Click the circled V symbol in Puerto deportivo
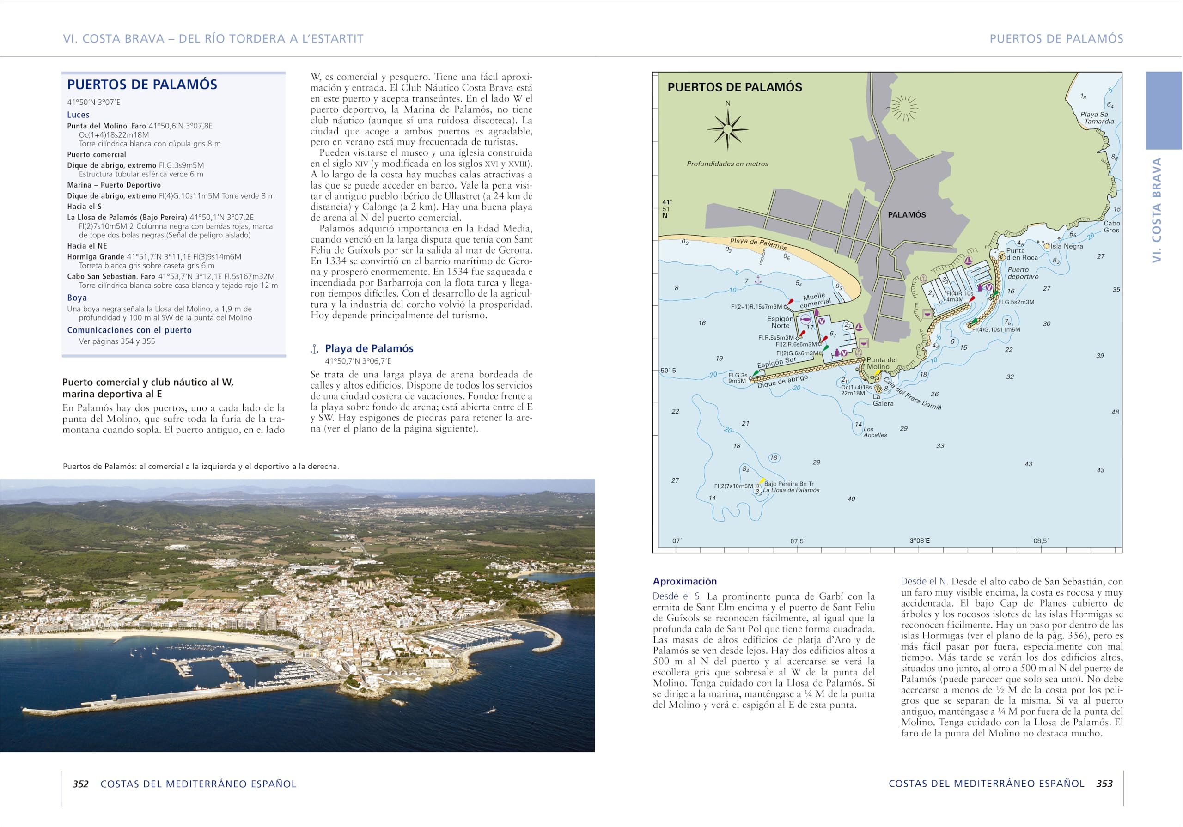Image resolution: width=1183 pixels, height=827 pixels. point(989,287)
